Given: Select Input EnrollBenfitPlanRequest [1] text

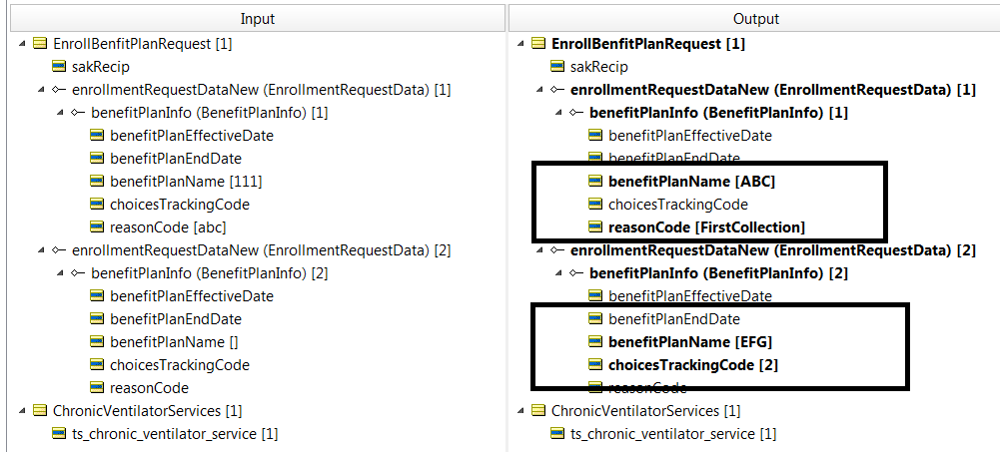Looking at the screenshot, I should pyautogui.click(x=143, y=44).
